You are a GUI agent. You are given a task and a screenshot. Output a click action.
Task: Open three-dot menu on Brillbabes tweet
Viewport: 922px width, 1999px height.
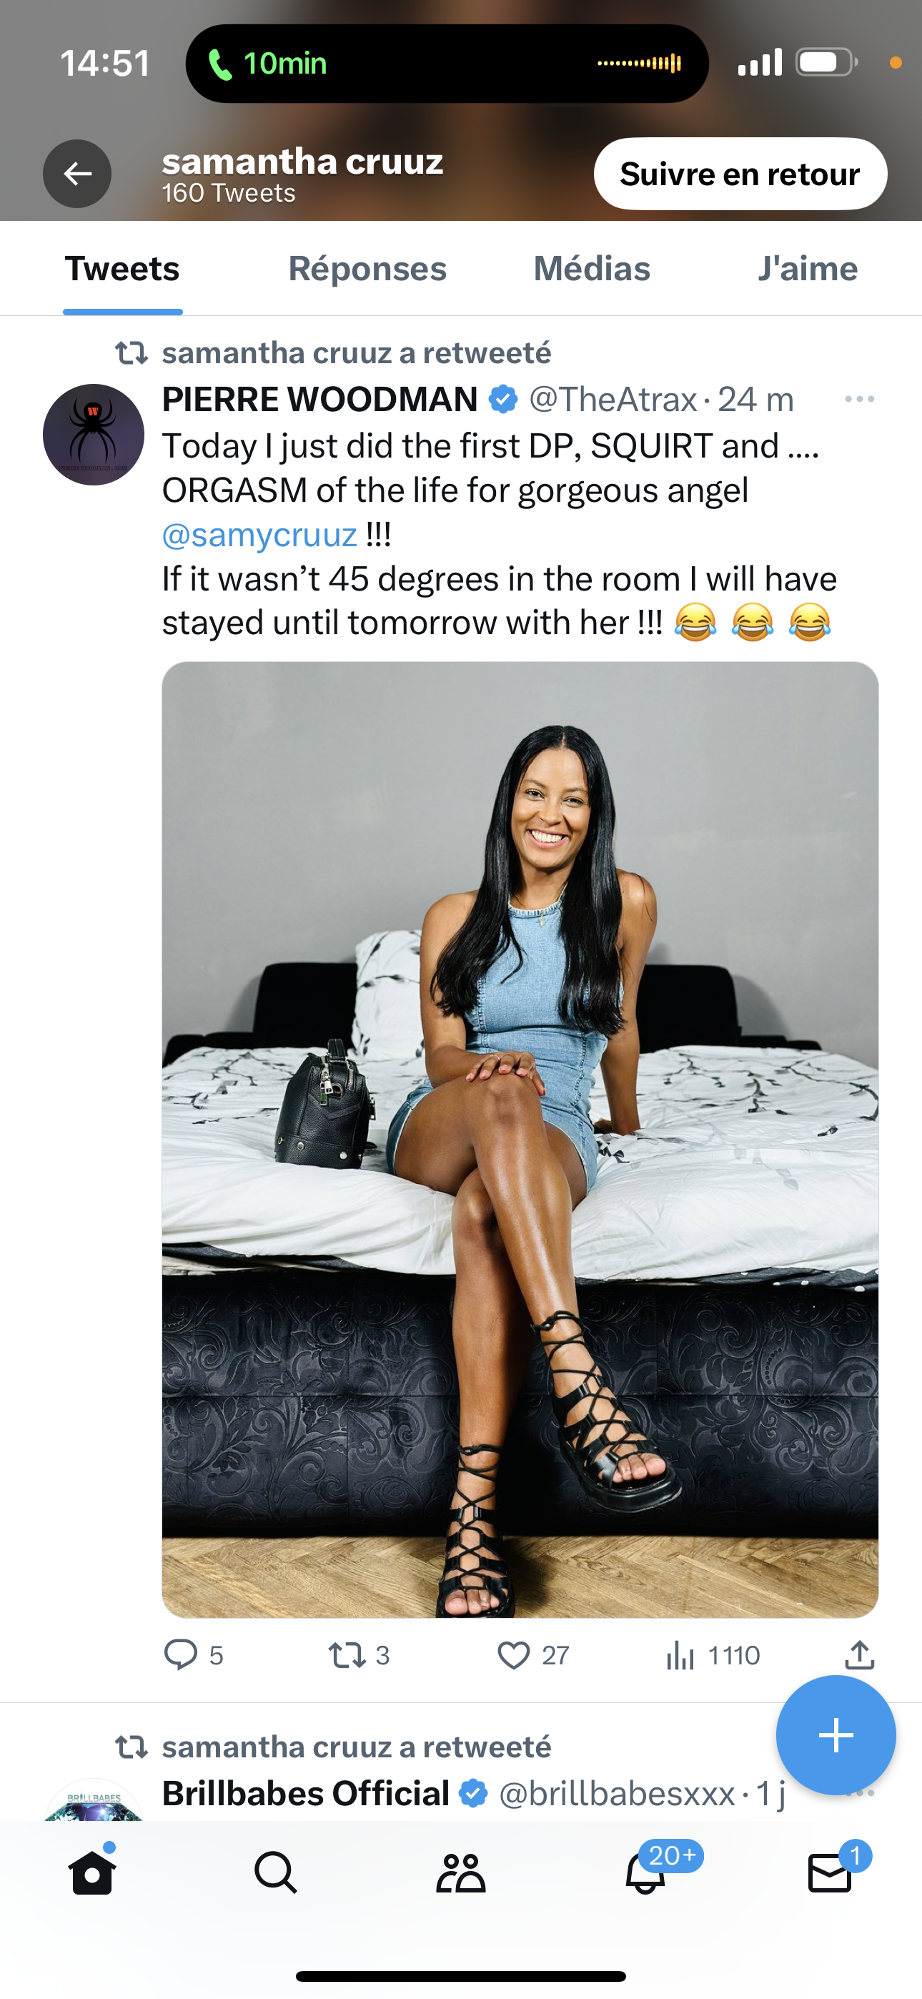[859, 1792]
